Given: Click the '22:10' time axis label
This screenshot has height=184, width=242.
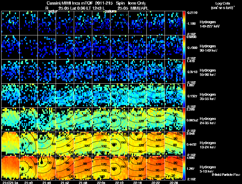Looking at the screenshot, I should pos(119,183).
